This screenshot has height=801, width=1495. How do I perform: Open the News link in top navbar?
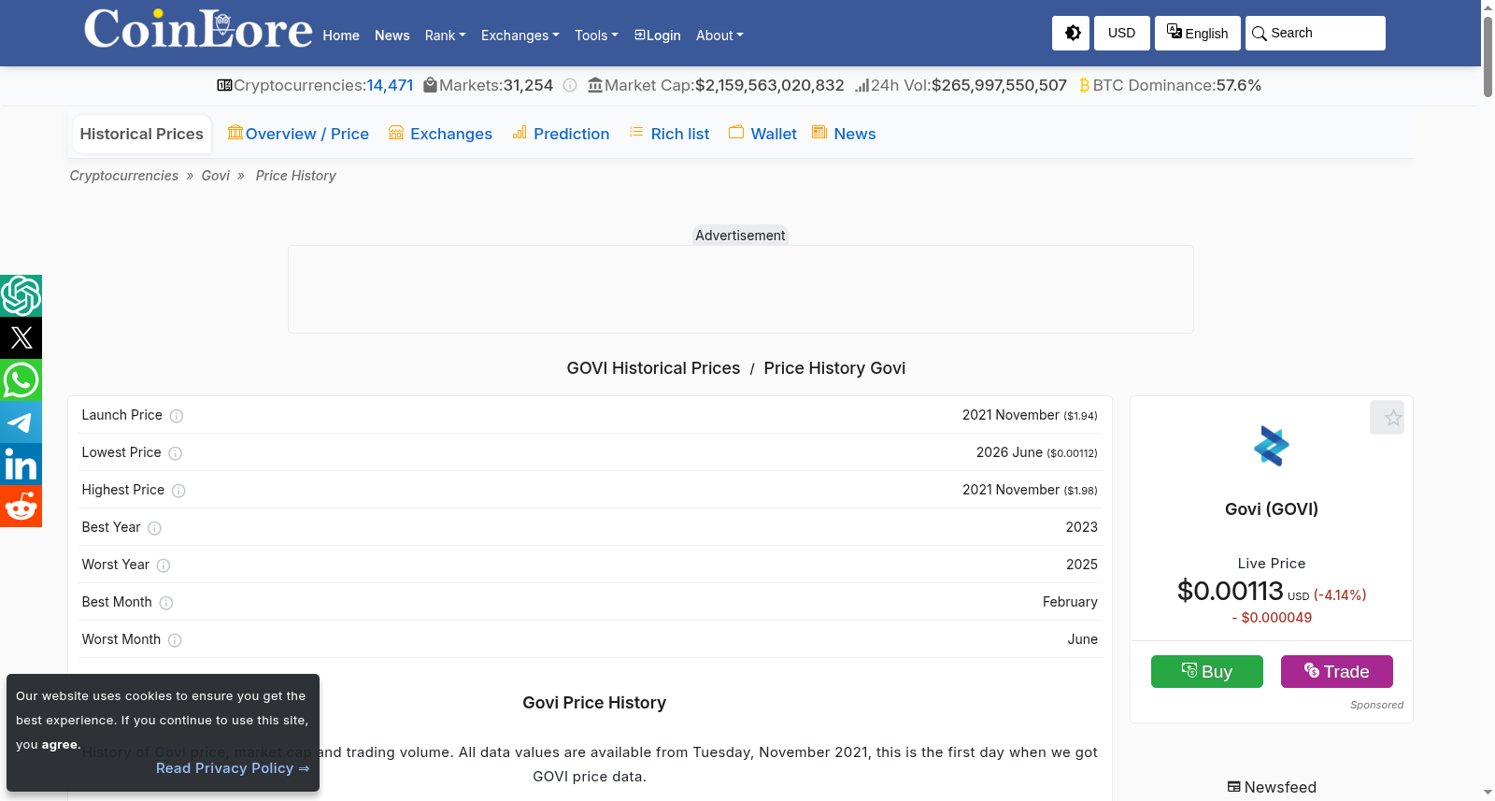392,36
